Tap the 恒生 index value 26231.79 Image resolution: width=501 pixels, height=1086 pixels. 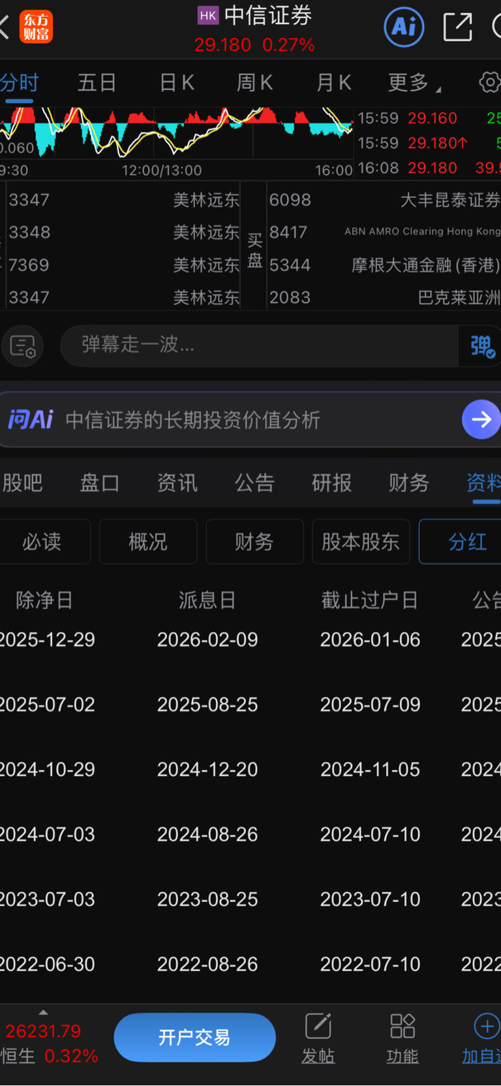tap(43, 1031)
